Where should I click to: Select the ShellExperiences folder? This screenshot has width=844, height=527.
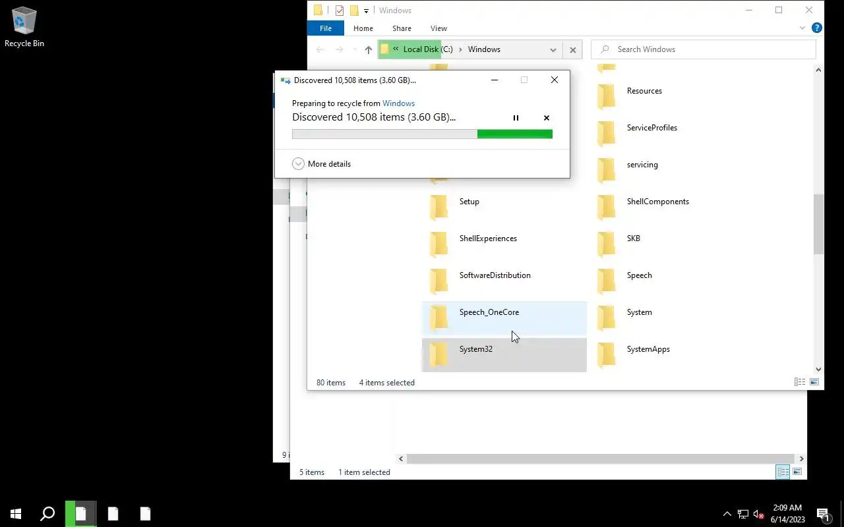[x=504, y=243]
